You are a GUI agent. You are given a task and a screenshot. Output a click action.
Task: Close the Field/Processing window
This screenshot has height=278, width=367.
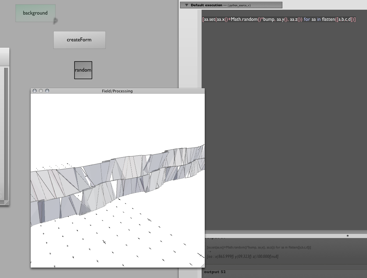coord(35,91)
